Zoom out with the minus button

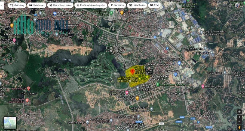pyautogui.click(x=239, y=122)
